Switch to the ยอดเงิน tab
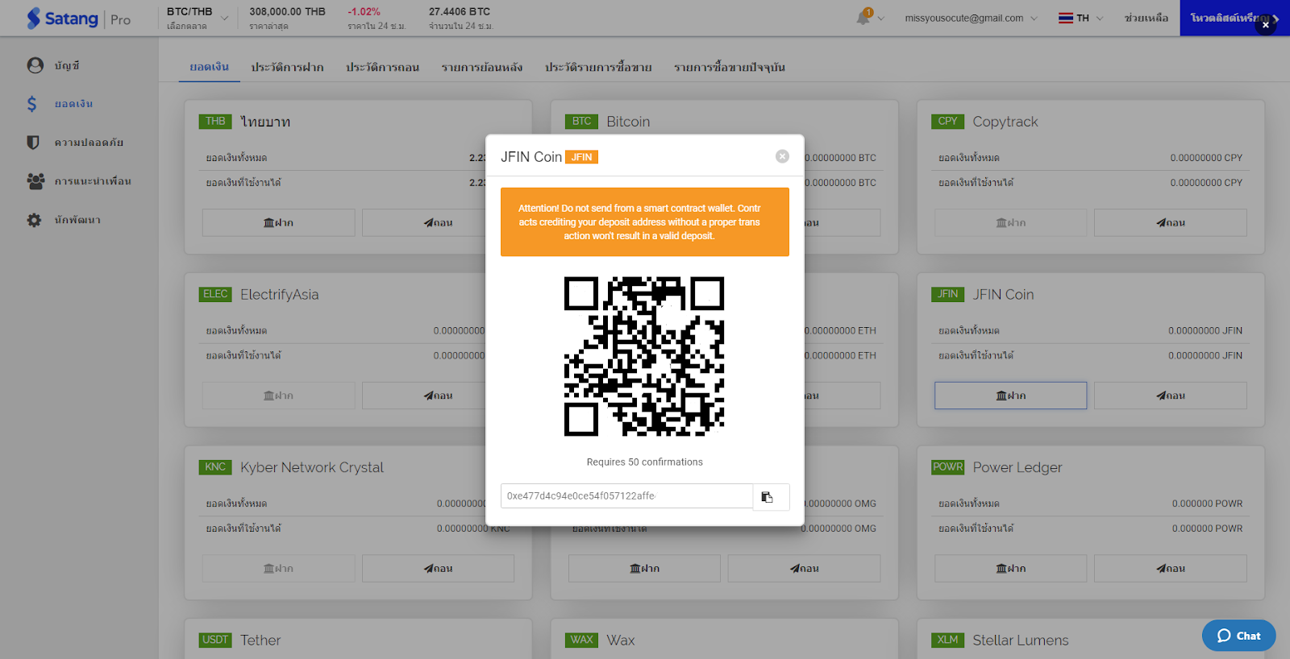 coord(210,67)
